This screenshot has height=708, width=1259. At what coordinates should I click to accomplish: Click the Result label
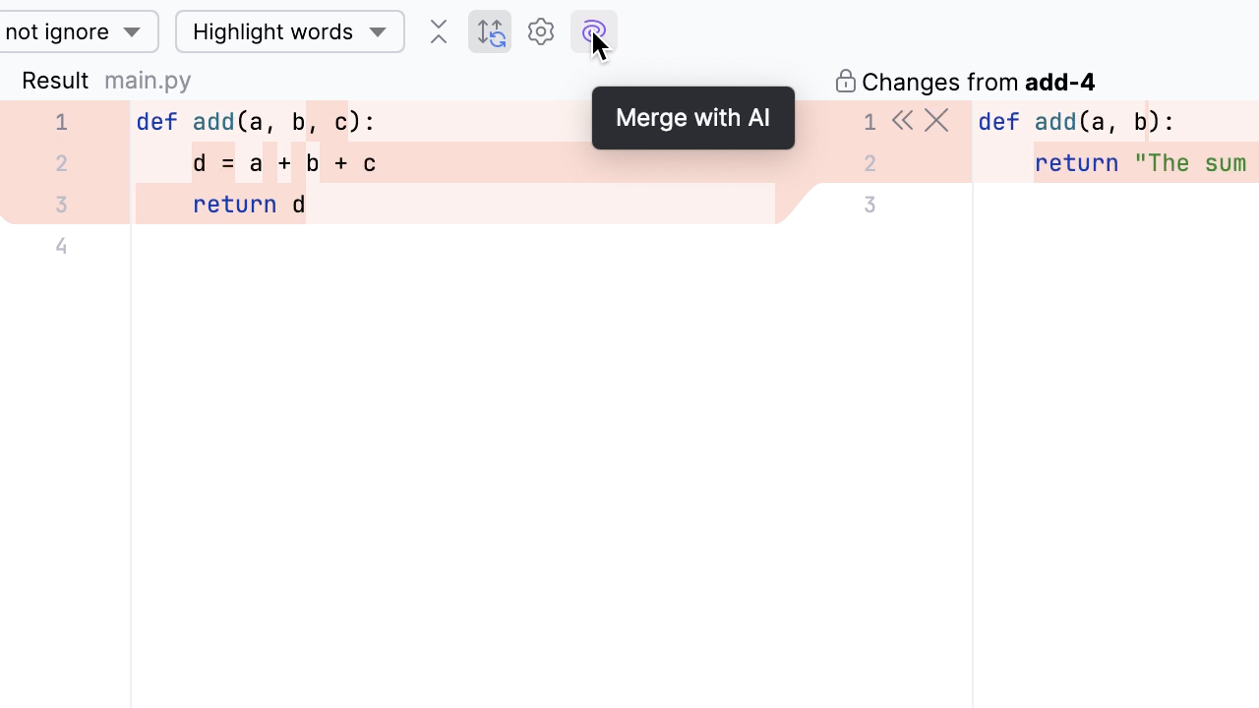point(55,81)
